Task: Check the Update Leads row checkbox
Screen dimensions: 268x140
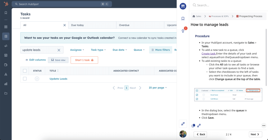Action: pyautogui.click(x=25, y=79)
